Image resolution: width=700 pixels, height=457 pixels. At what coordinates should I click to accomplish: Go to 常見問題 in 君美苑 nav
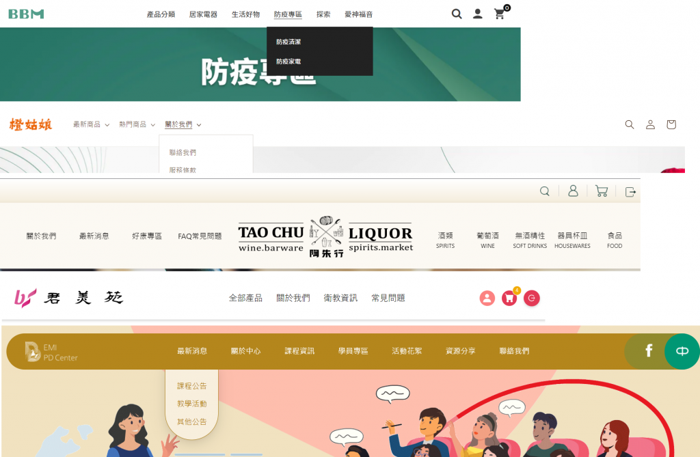(x=388, y=298)
